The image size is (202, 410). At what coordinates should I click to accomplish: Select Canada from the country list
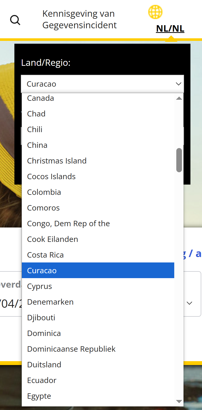41,98
